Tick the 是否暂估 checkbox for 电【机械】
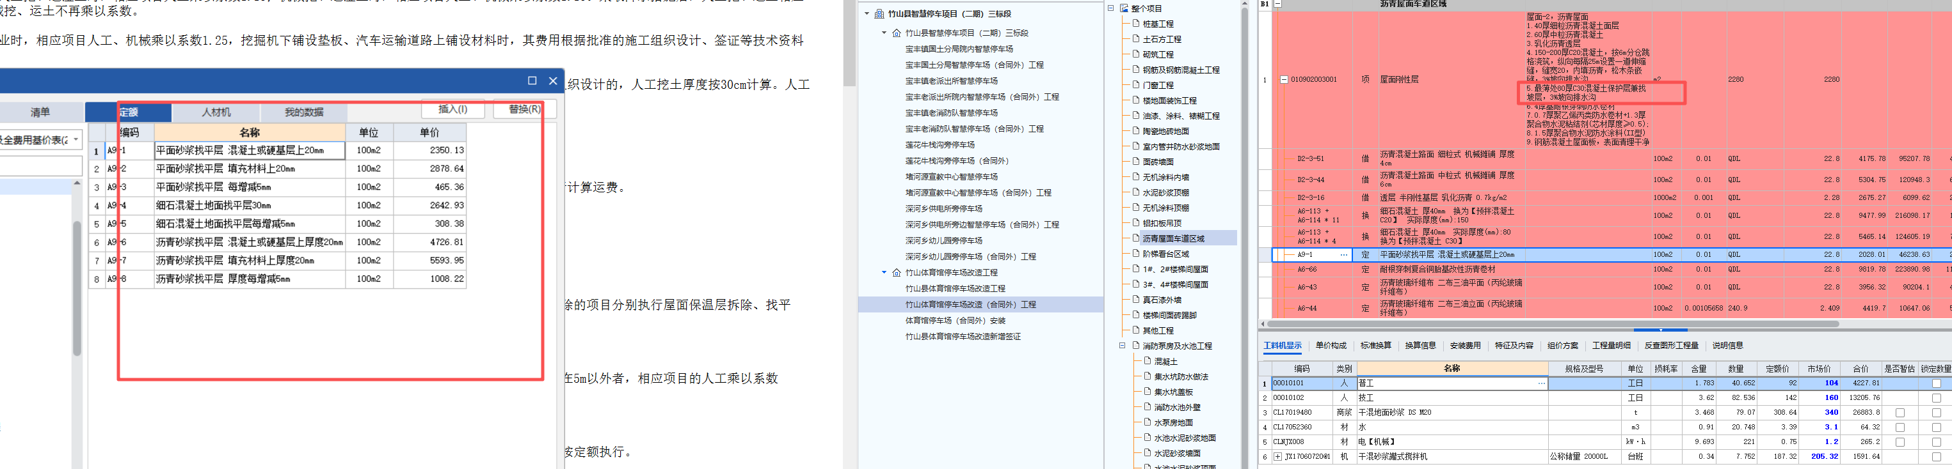Screen dimensions: 1952x469 (x=1900, y=442)
